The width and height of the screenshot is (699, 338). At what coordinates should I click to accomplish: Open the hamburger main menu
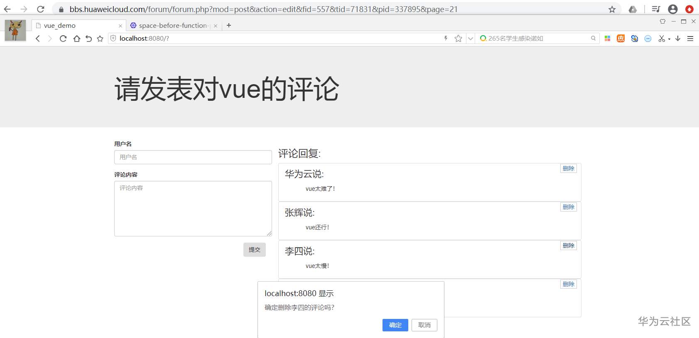coord(690,39)
